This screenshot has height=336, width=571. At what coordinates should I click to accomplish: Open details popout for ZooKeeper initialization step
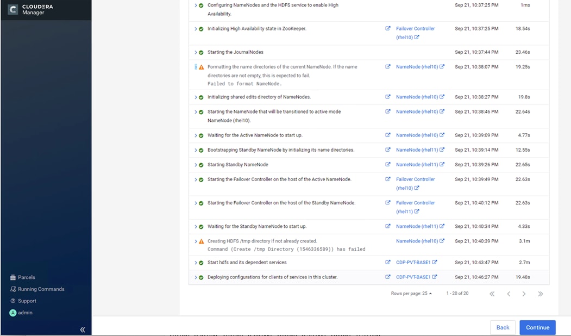point(388,28)
